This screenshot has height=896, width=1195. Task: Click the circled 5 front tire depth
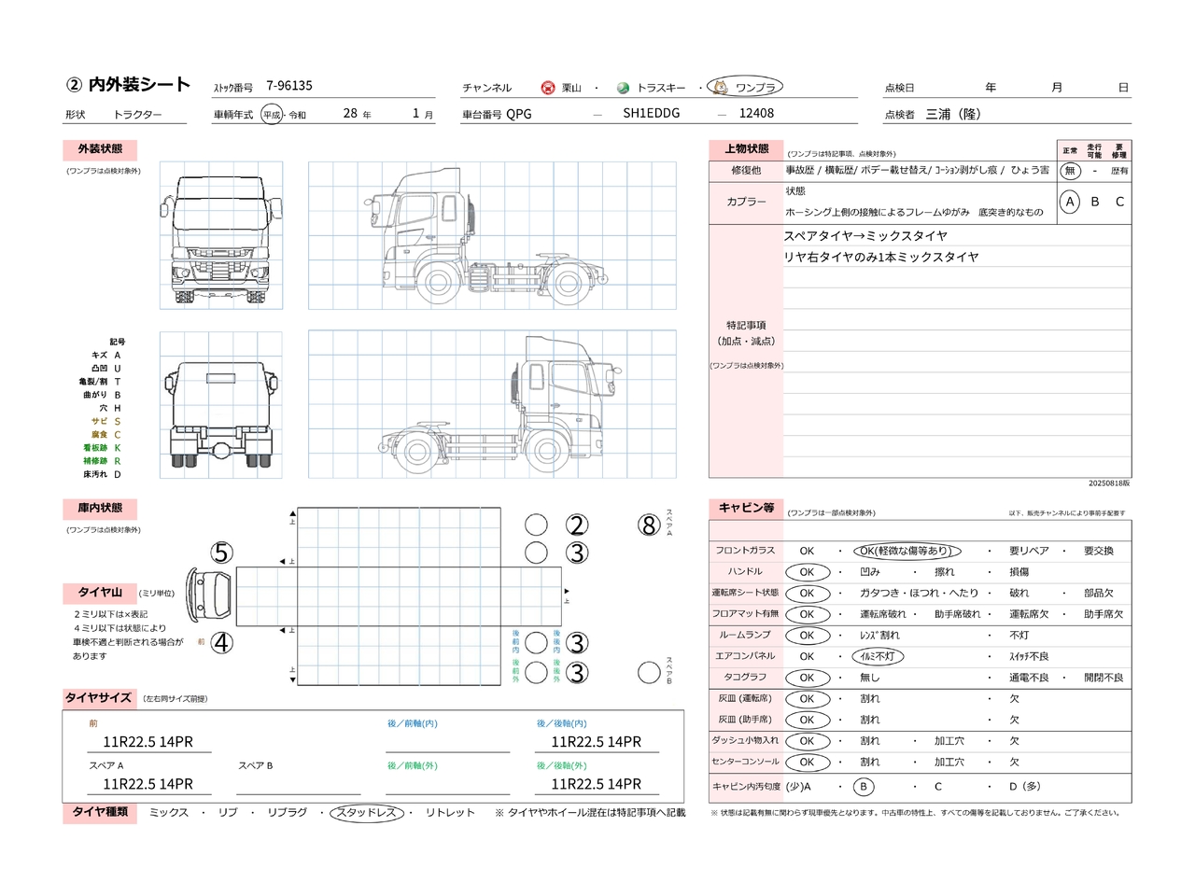[221, 553]
